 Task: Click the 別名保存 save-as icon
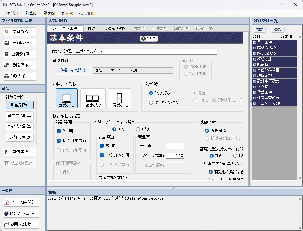point(6,65)
